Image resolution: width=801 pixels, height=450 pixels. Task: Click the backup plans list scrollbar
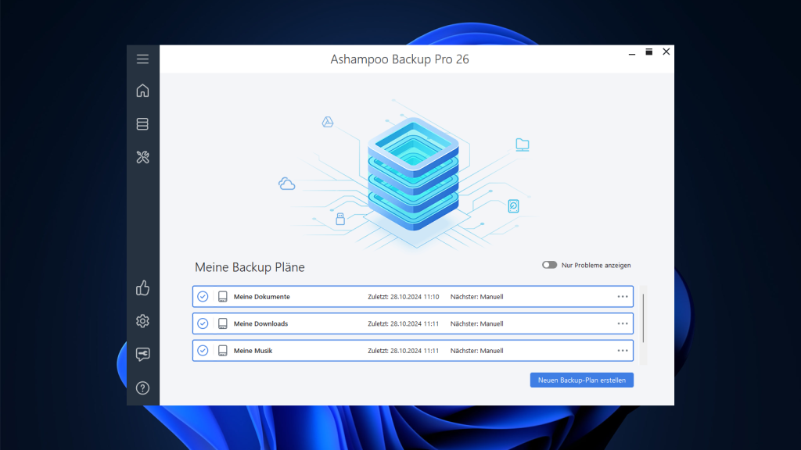[643, 319]
